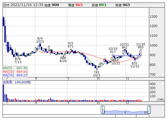Click the 11/10 low label 831
Screen dimensions: 168x120
[135, 63]
